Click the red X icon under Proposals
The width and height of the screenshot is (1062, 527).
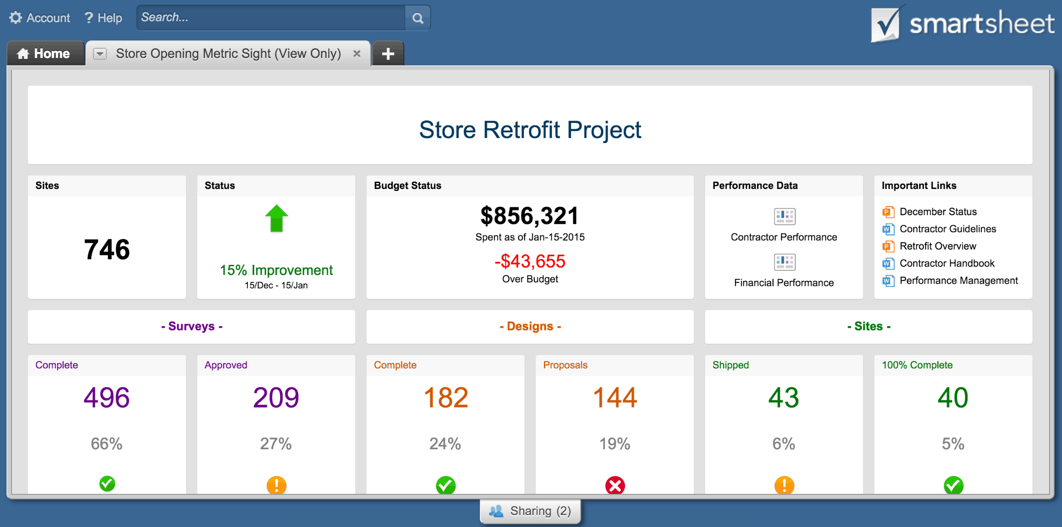[614, 485]
